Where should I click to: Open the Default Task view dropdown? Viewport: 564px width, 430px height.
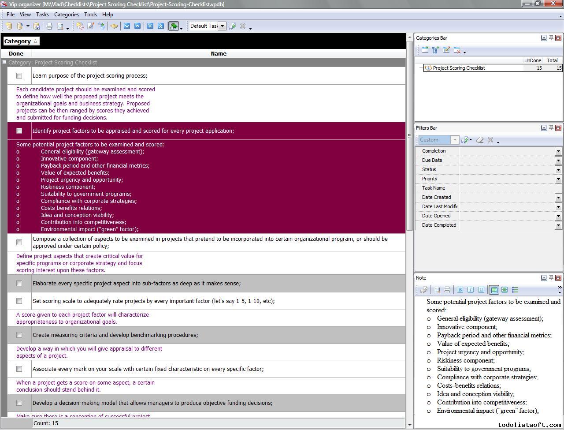pos(222,26)
